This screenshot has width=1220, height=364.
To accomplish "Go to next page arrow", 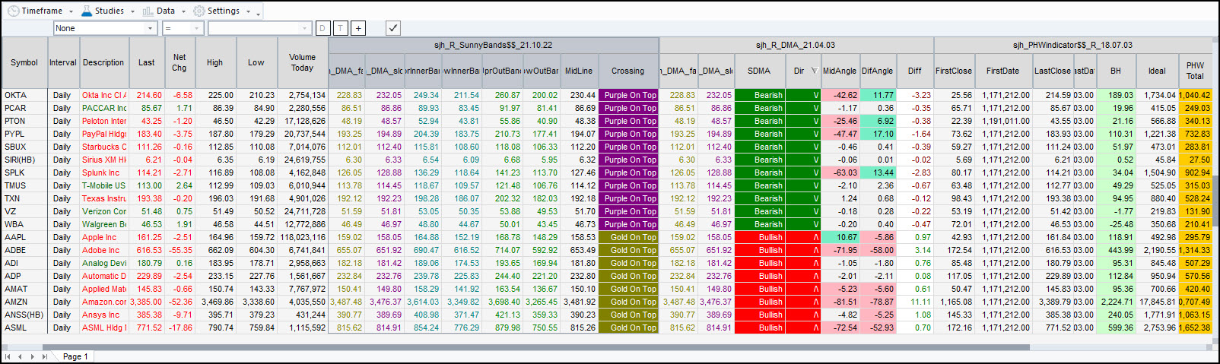I will tap(32, 356).
